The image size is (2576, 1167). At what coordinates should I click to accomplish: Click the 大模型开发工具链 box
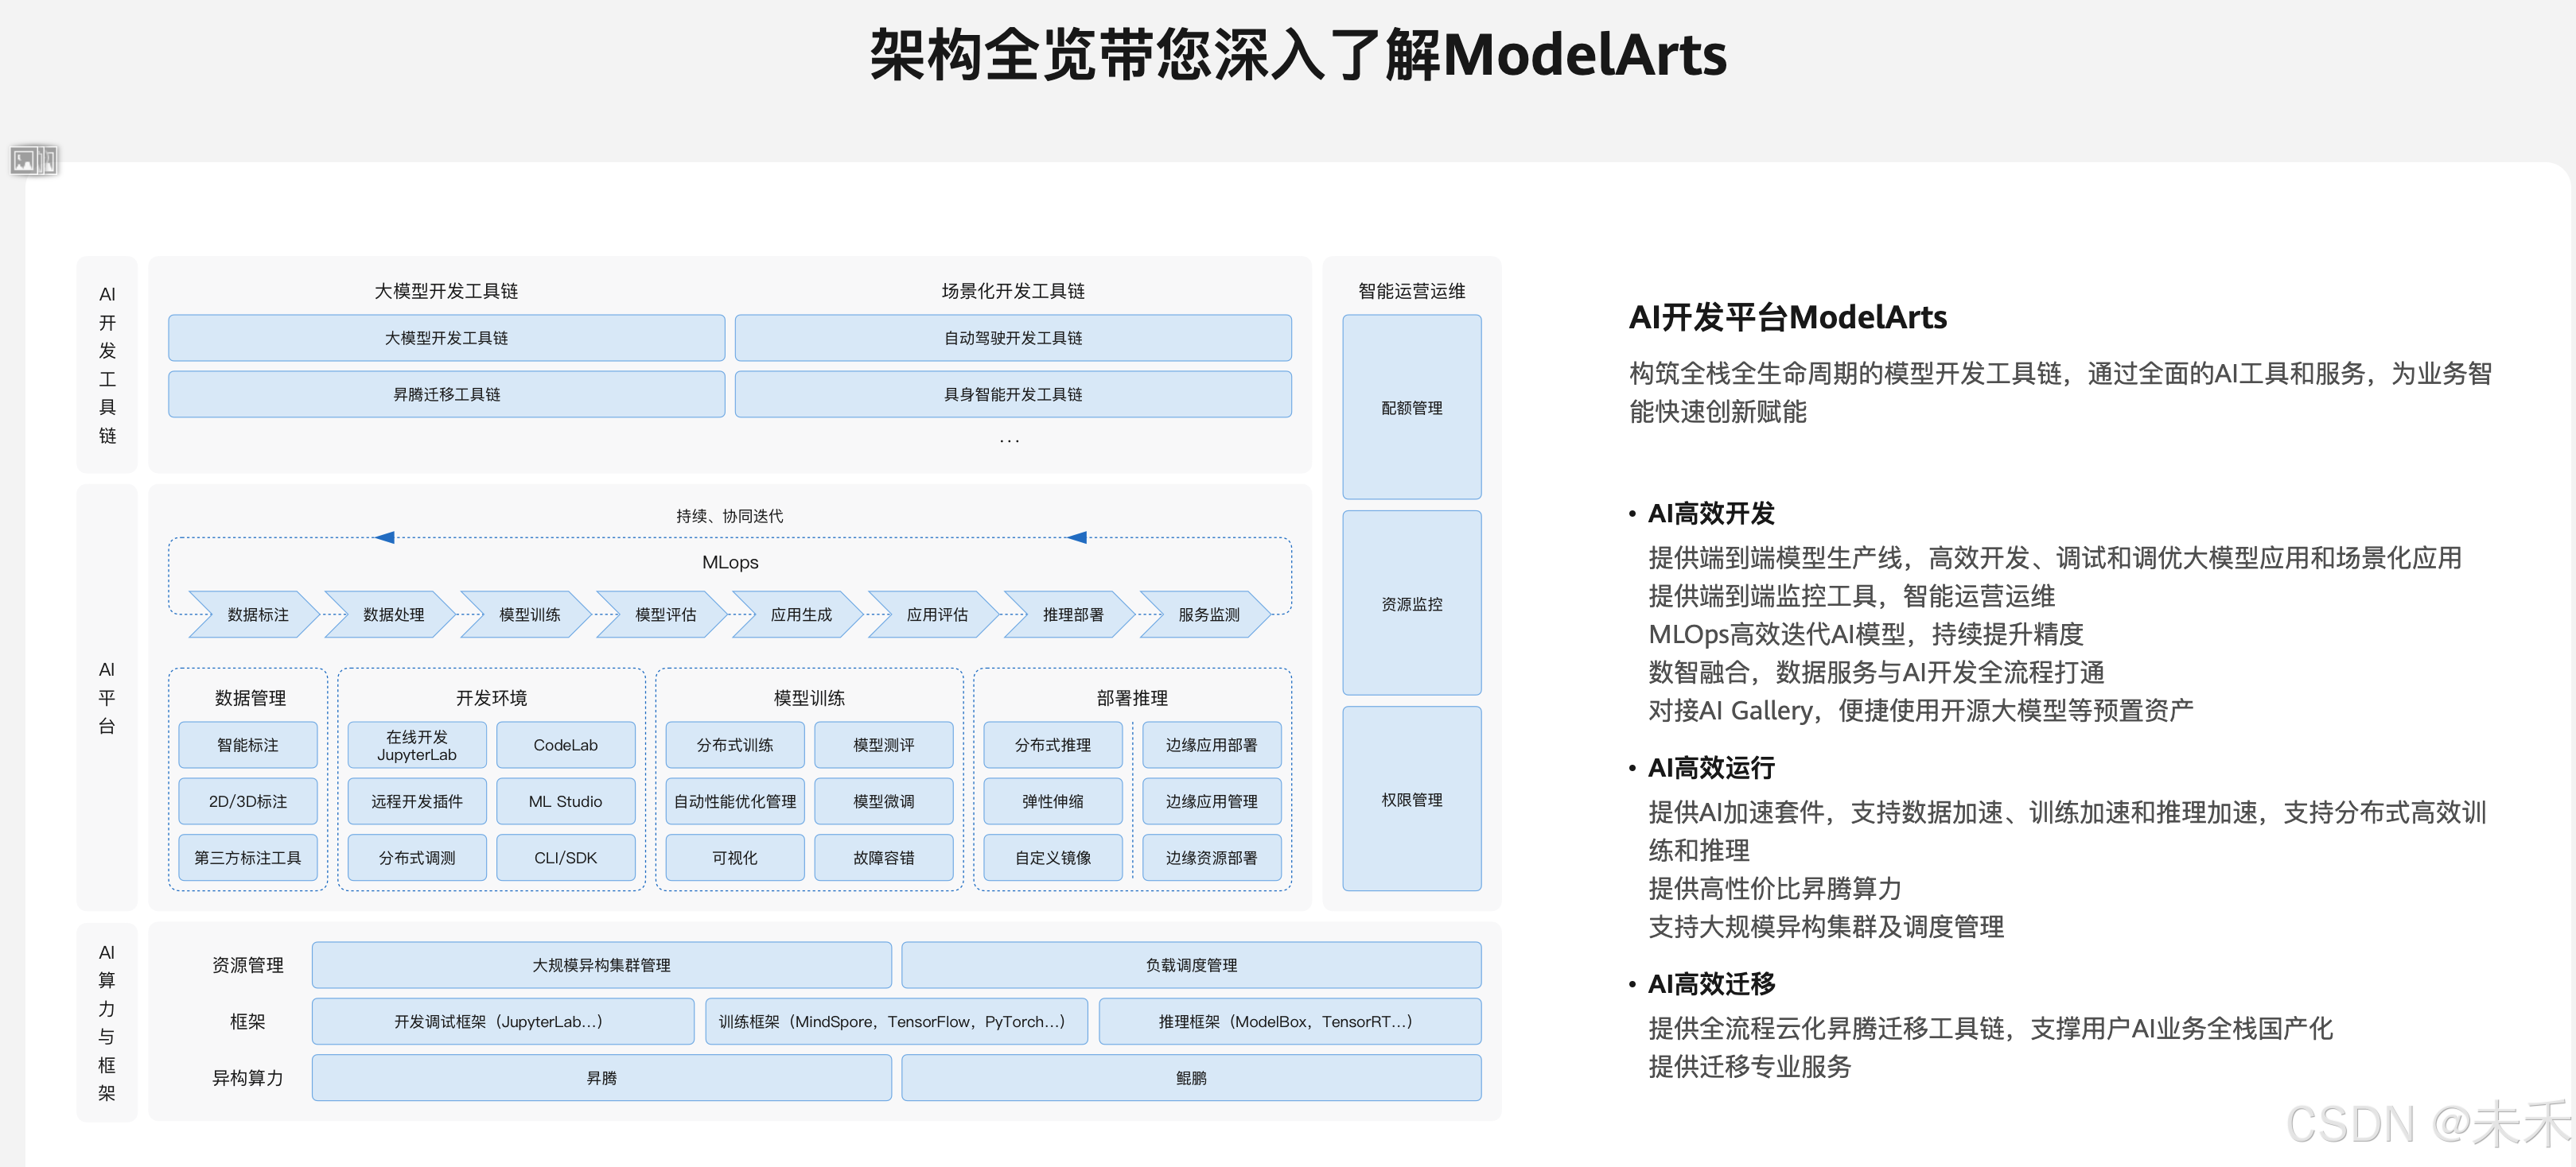[x=446, y=338]
